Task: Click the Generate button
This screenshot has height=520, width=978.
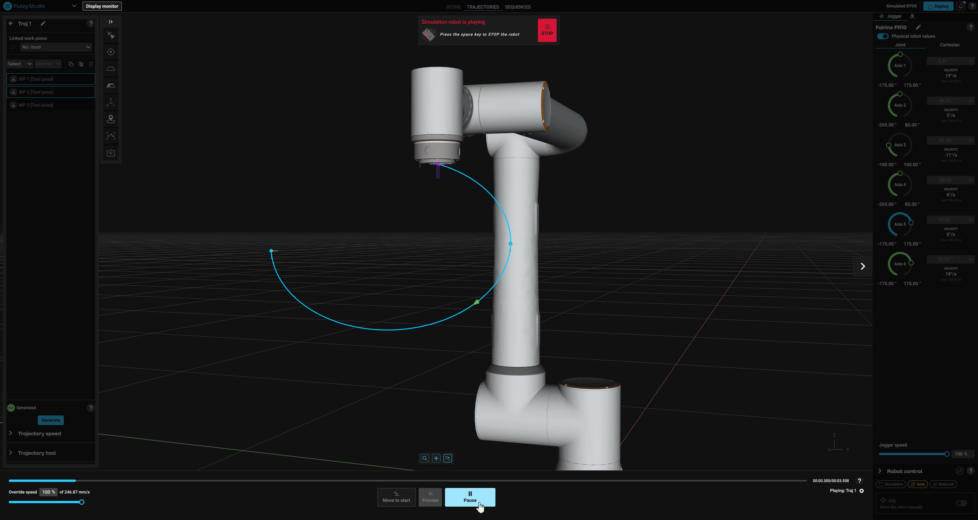Action: (x=50, y=420)
